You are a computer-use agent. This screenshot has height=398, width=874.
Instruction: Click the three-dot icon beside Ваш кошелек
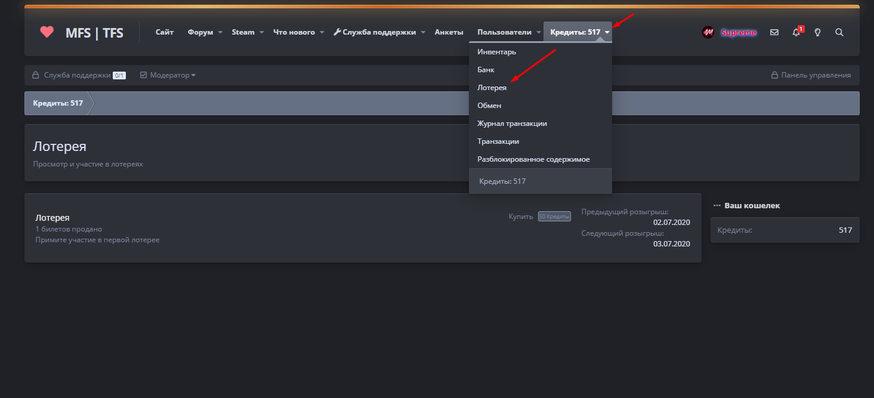(717, 205)
